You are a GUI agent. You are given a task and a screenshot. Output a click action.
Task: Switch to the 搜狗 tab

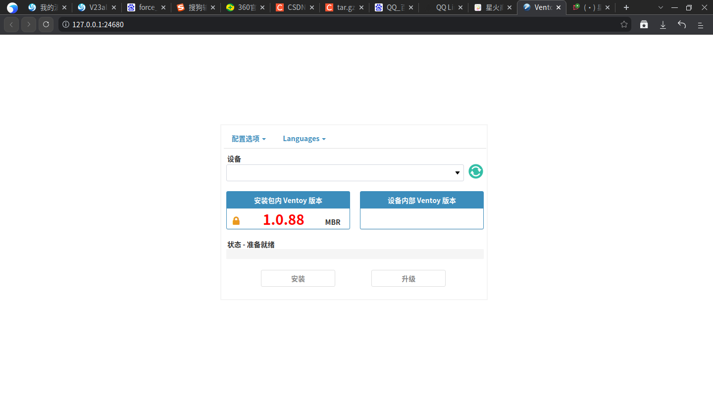(196, 7)
